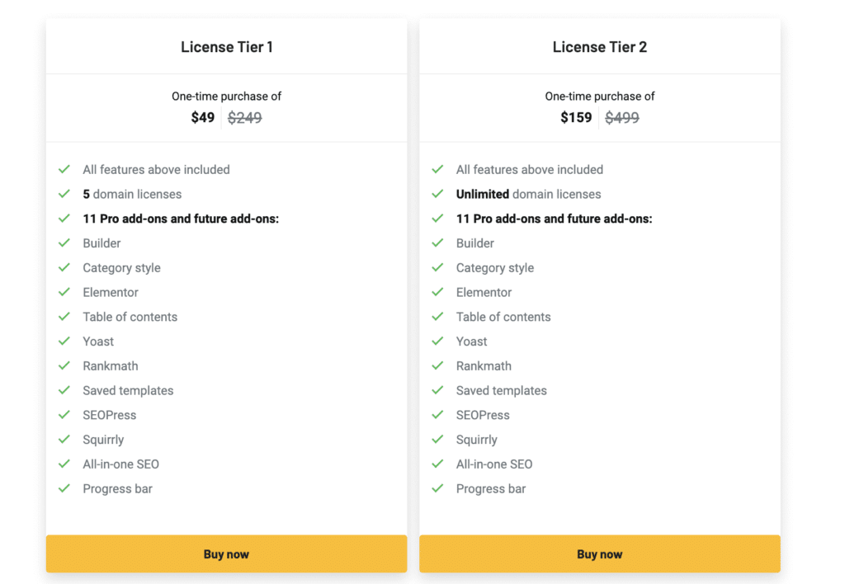Click the crossed-out $249 price
Image resolution: width=845 pixels, height=584 pixels.
[245, 118]
